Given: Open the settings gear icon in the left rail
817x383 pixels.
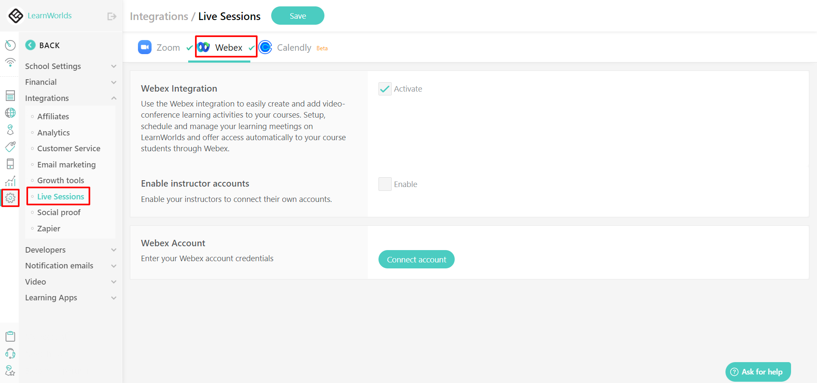Looking at the screenshot, I should tap(10, 198).
